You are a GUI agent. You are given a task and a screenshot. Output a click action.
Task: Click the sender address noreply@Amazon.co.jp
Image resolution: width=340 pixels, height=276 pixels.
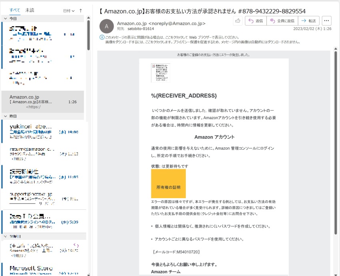(177, 23)
